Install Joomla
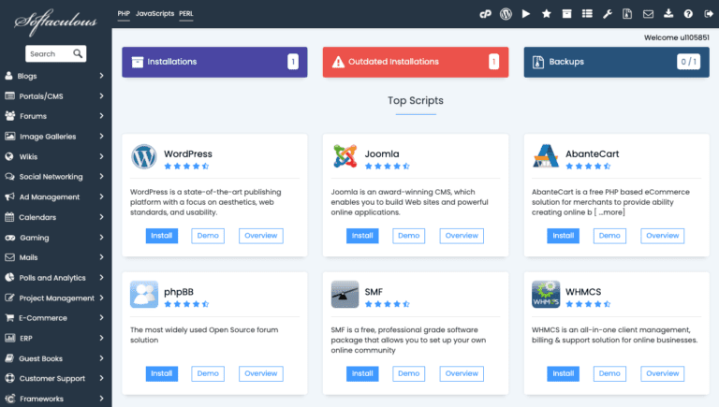This screenshot has width=719, height=407. point(362,236)
